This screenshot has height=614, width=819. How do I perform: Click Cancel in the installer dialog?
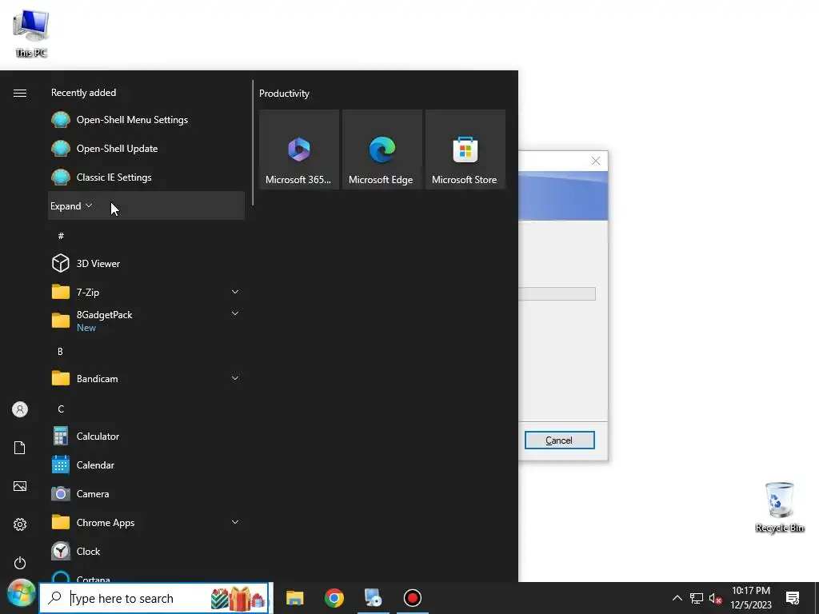(x=559, y=441)
